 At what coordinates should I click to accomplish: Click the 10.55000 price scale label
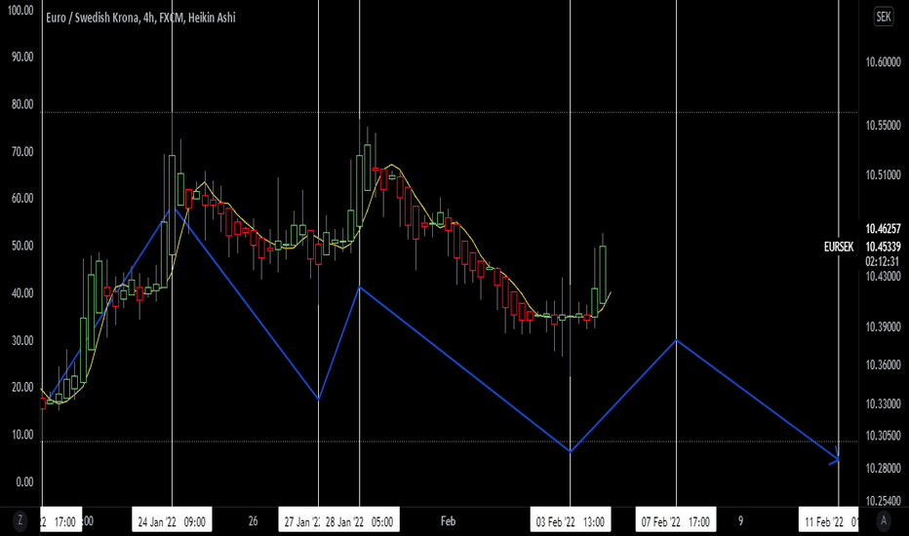pyautogui.click(x=883, y=125)
